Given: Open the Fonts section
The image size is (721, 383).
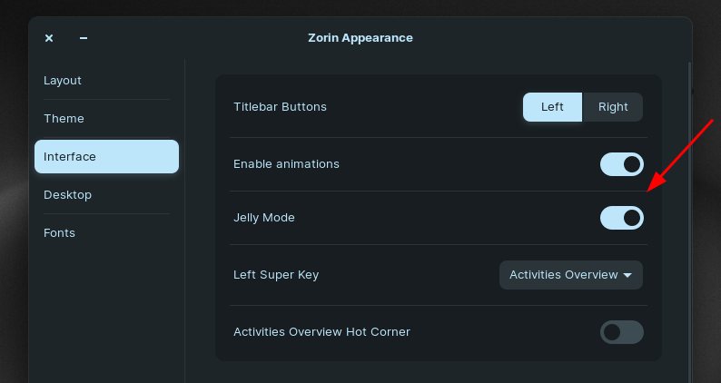Looking at the screenshot, I should point(59,233).
